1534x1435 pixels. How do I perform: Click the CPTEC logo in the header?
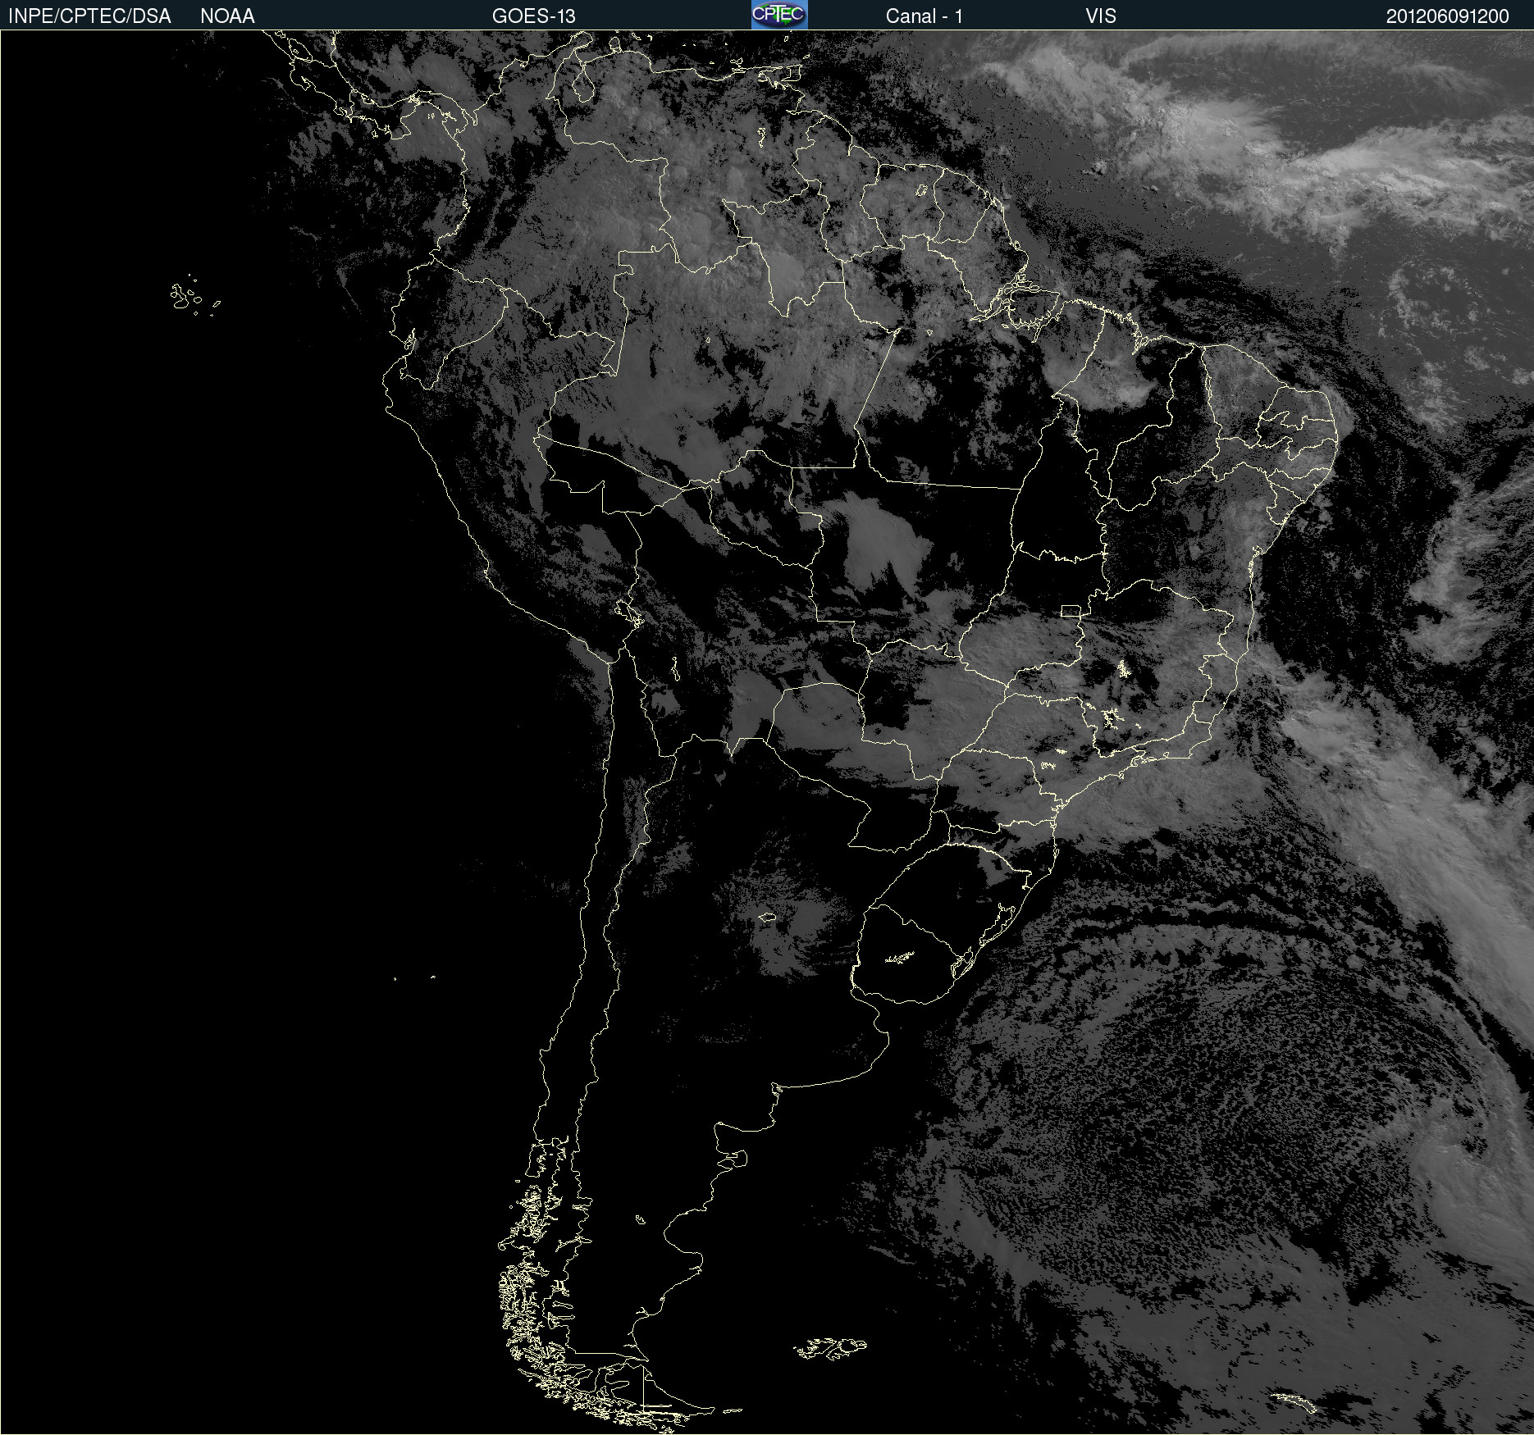779,15
